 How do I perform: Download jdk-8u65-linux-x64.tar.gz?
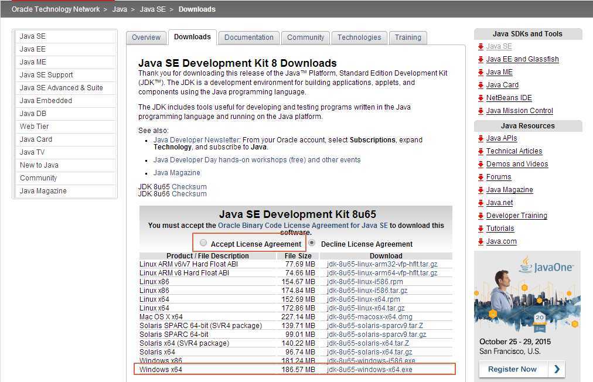(x=366, y=308)
